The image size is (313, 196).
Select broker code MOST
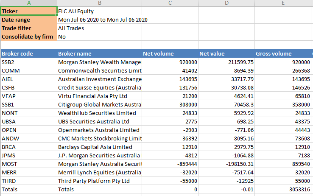[29, 164]
